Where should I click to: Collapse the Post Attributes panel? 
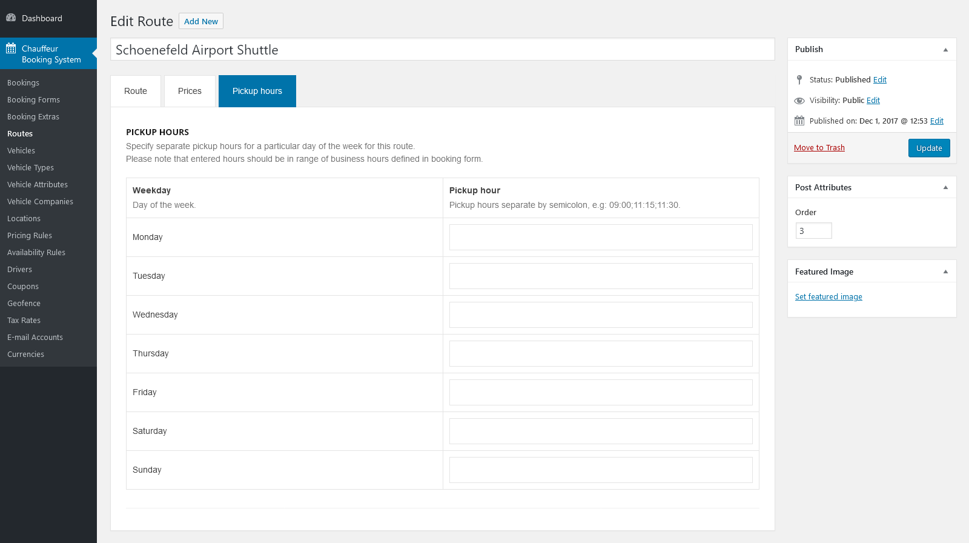click(x=945, y=187)
